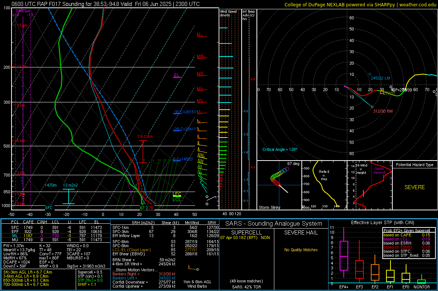Image resolution: width=438 pixels, height=291 pixels.
Task: Select the Eff Inflow Layer kinematics row
Action: pyautogui.click(x=166, y=236)
